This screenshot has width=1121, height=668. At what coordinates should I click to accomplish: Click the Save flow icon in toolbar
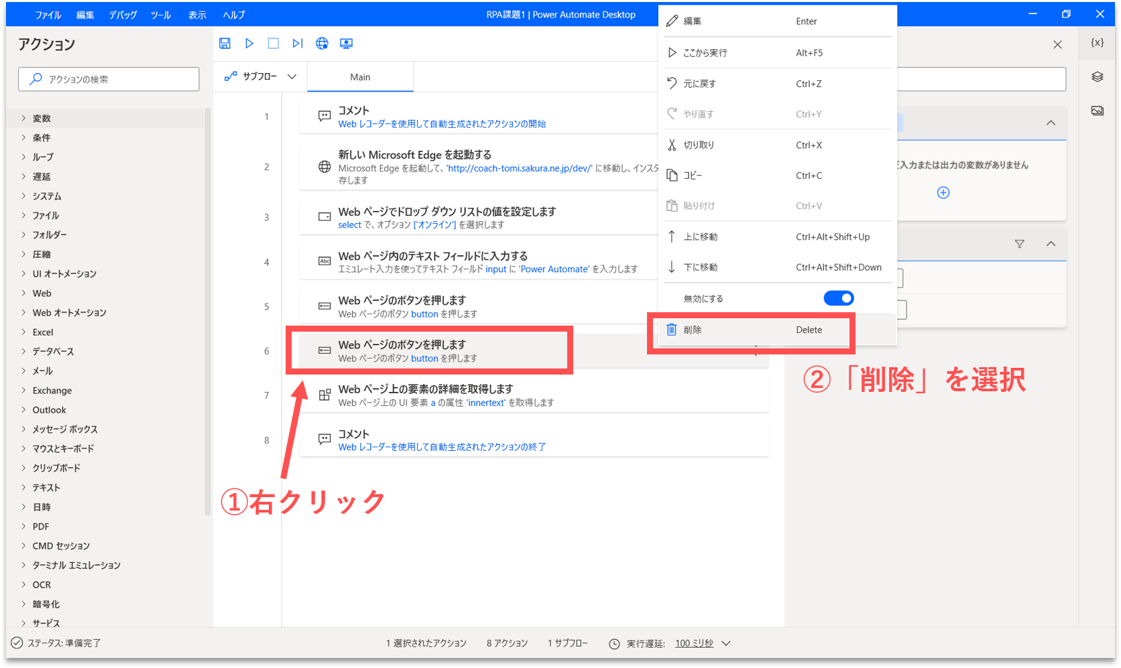pos(225,44)
